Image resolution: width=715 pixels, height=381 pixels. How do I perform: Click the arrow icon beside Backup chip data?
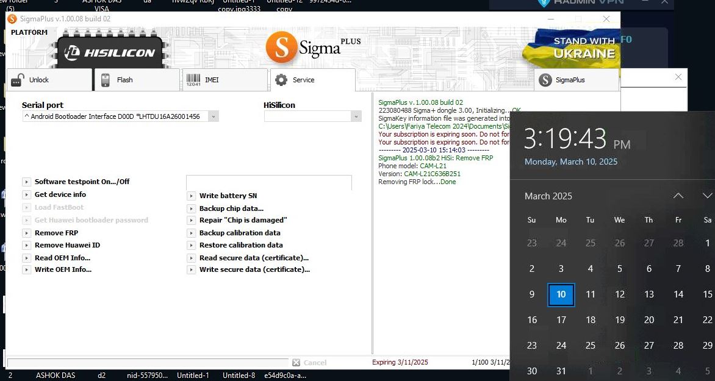click(191, 208)
